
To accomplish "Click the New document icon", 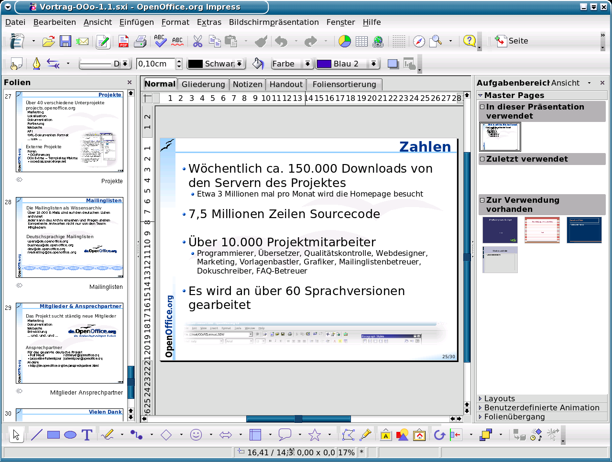I will tap(18, 41).
